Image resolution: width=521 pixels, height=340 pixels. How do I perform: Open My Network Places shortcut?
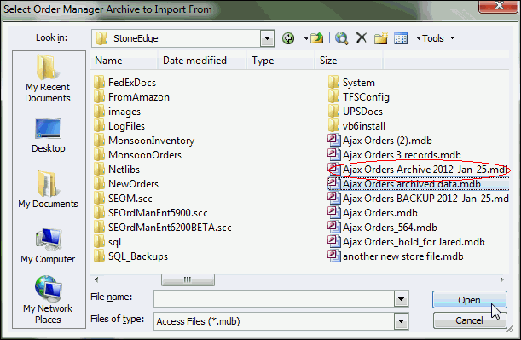[48, 300]
